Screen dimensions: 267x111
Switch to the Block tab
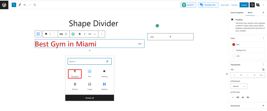(250, 13)
